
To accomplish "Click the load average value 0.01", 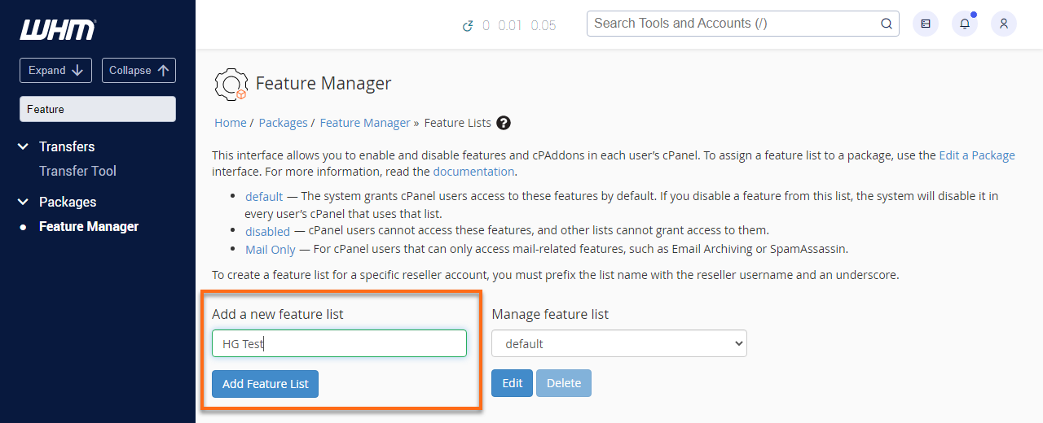I will click(x=510, y=25).
